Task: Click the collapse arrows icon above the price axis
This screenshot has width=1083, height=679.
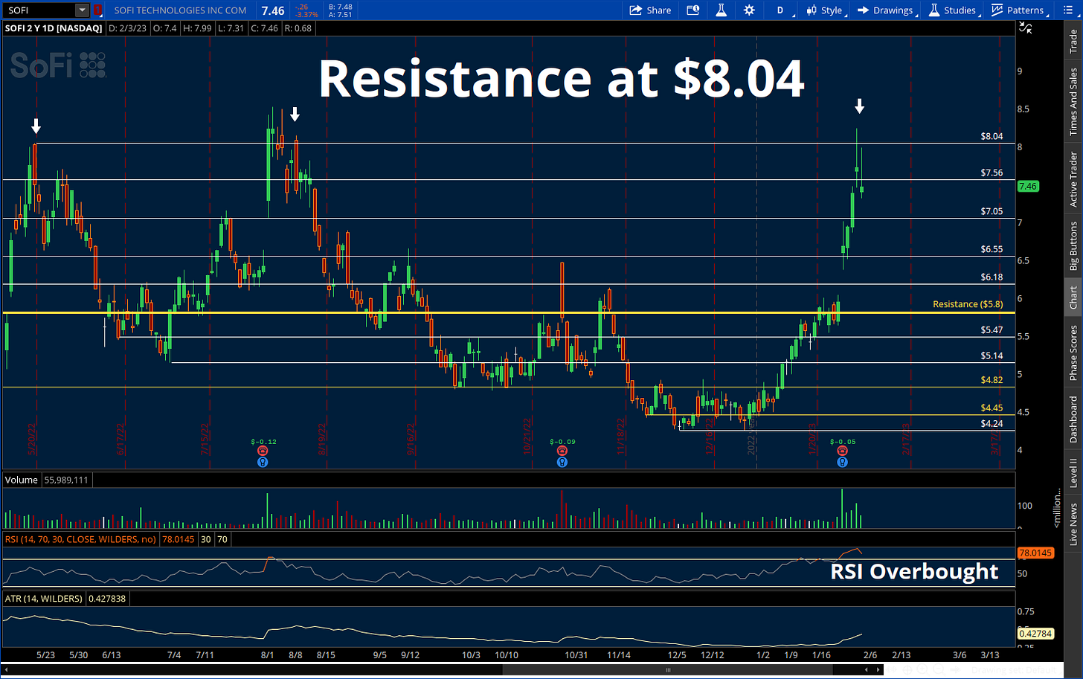Action: coord(1026,28)
